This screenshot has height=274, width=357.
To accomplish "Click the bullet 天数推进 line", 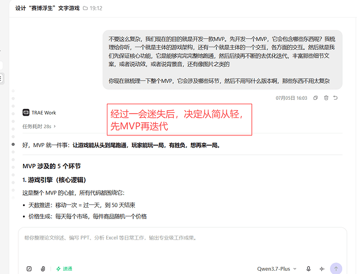I will point(82,205).
